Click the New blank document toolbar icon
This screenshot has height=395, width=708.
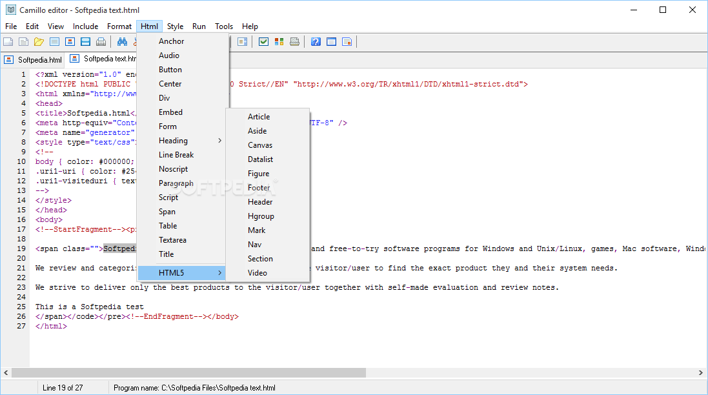pyautogui.click(x=8, y=42)
